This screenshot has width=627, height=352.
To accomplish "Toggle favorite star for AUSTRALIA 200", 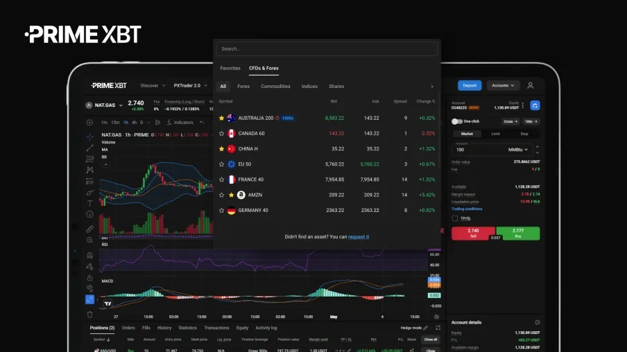I will click(221, 118).
